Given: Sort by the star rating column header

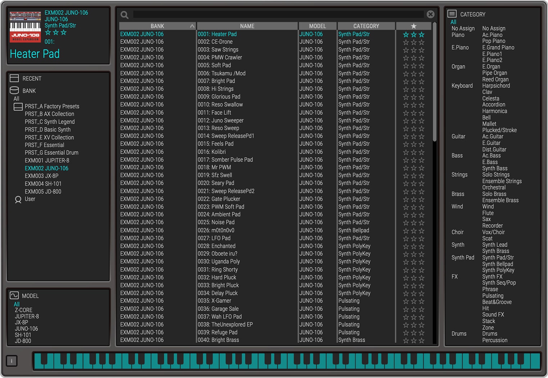Looking at the screenshot, I should pyautogui.click(x=413, y=26).
